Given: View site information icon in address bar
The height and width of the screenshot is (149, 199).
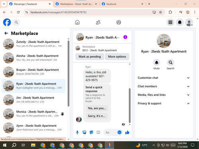Looking at the screenshot, I should [x=27, y=12].
